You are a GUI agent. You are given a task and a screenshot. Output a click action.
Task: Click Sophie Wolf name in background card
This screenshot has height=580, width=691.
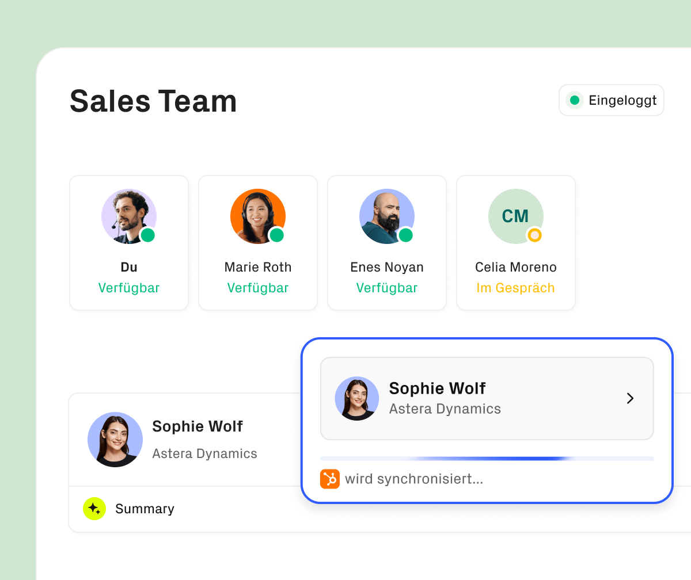[198, 426]
